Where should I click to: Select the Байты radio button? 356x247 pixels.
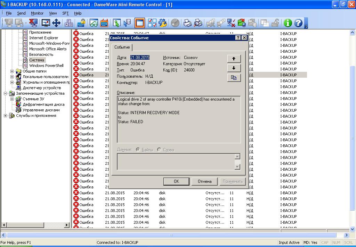(138, 150)
